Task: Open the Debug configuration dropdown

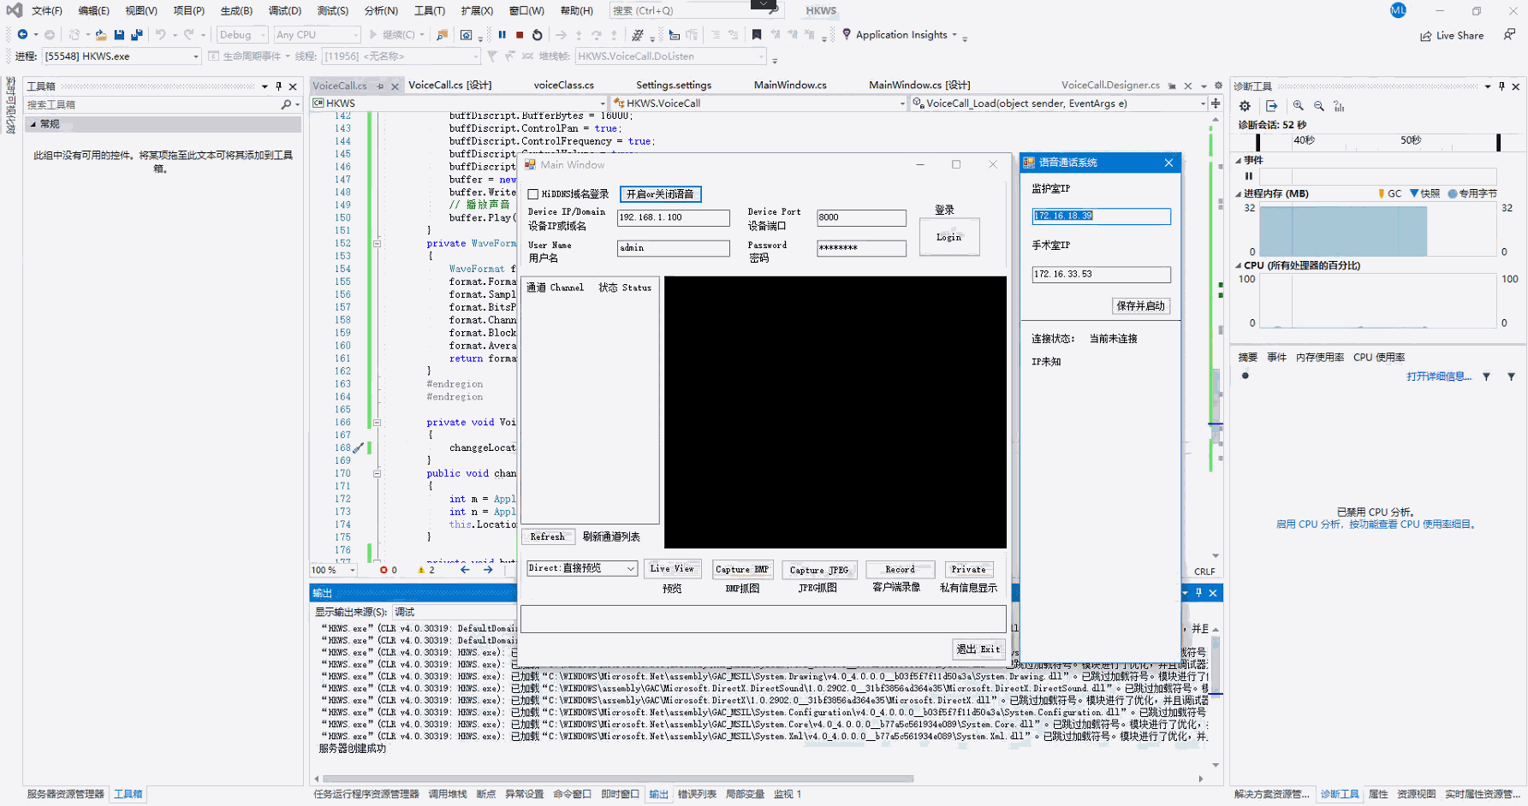Action: coord(242,35)
